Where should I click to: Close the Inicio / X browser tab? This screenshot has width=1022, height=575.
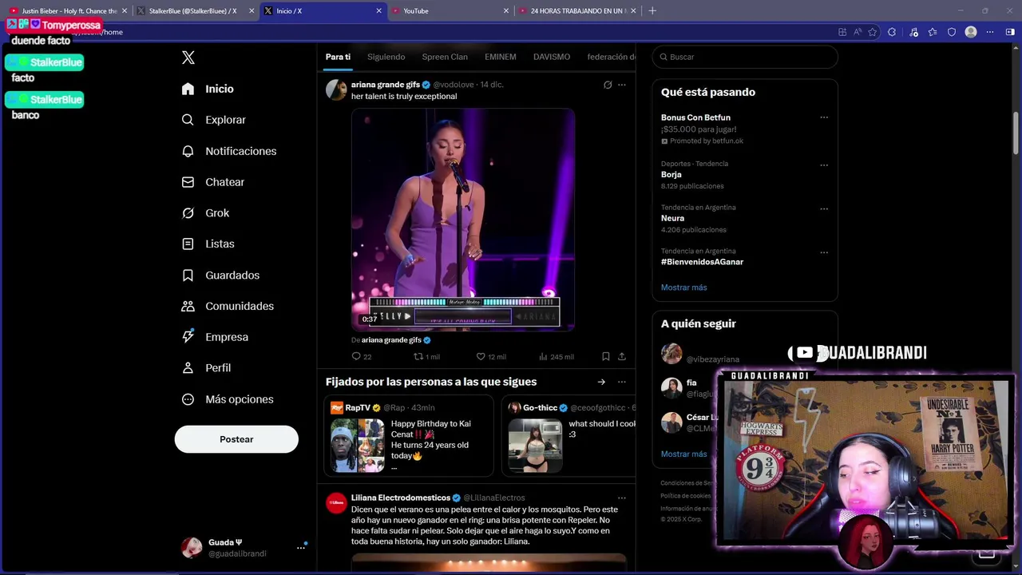379,11
